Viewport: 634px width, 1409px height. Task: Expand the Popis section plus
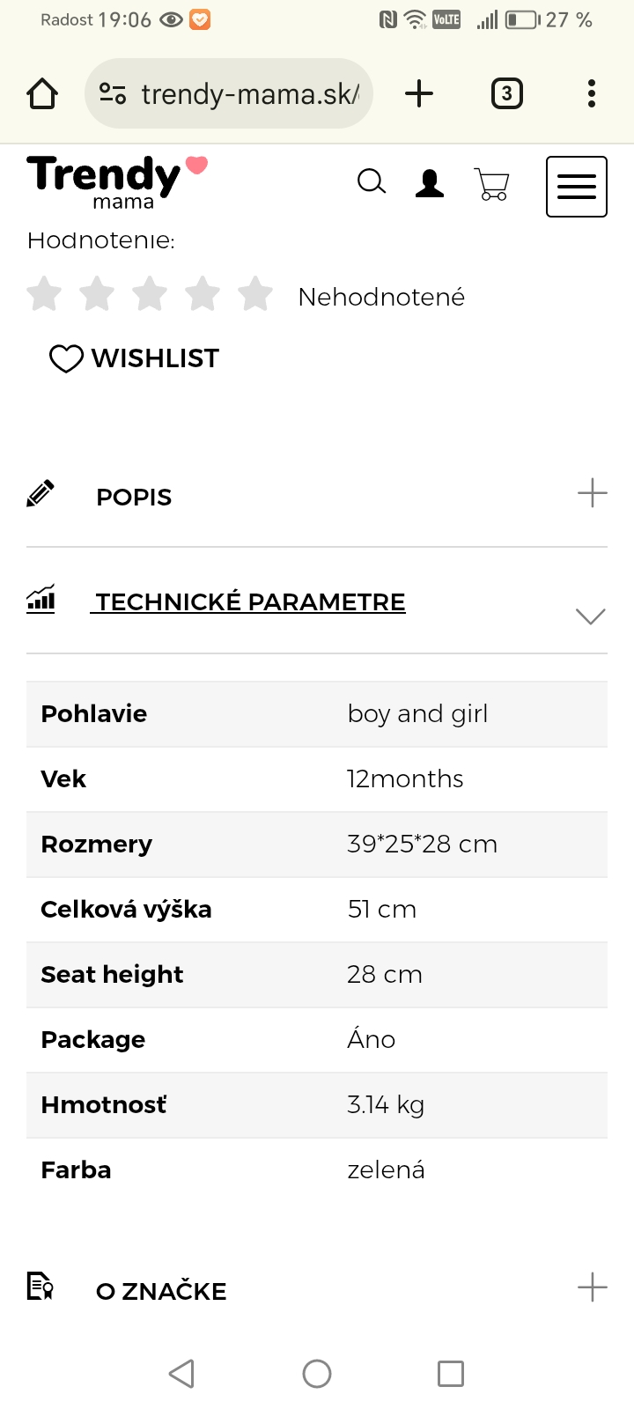point(592,493)
